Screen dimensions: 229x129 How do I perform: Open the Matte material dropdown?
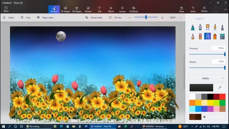point(207,78)
